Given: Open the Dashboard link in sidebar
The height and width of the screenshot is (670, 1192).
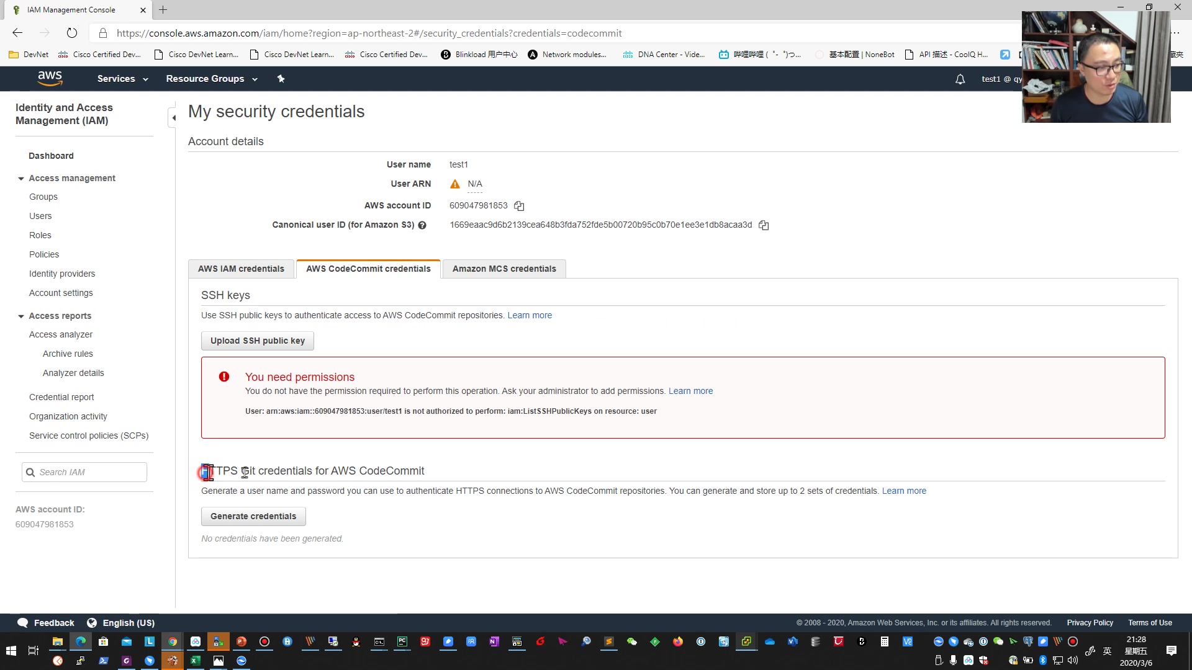Looking at the screenshot, I should click(x=51, y=156).
